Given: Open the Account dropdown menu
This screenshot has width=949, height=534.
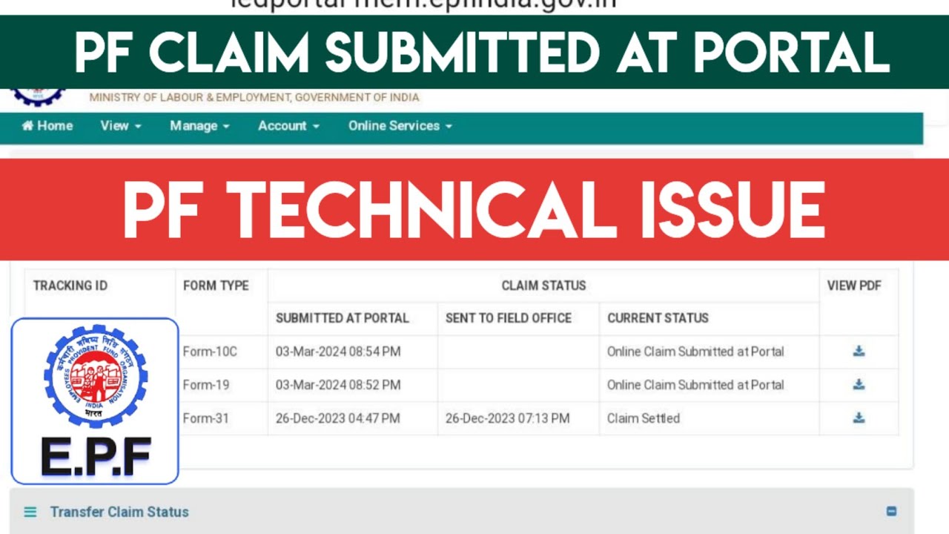Looking at the screenshot, I should (288, 126).
